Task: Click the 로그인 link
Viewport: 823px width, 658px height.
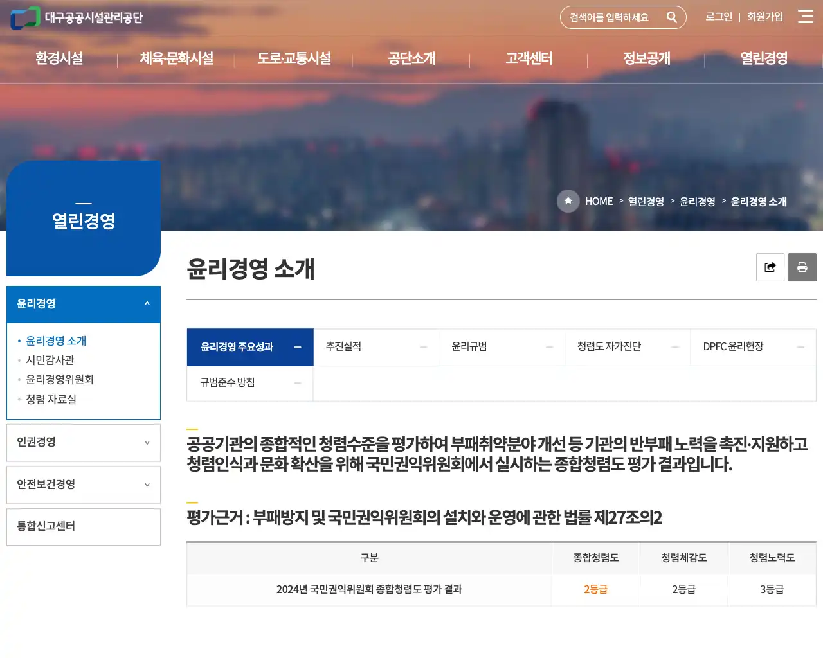Action: click(718, 17)
